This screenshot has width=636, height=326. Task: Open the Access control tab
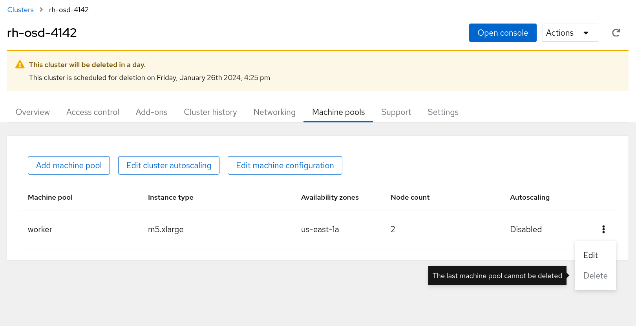[x=93, y=112]
